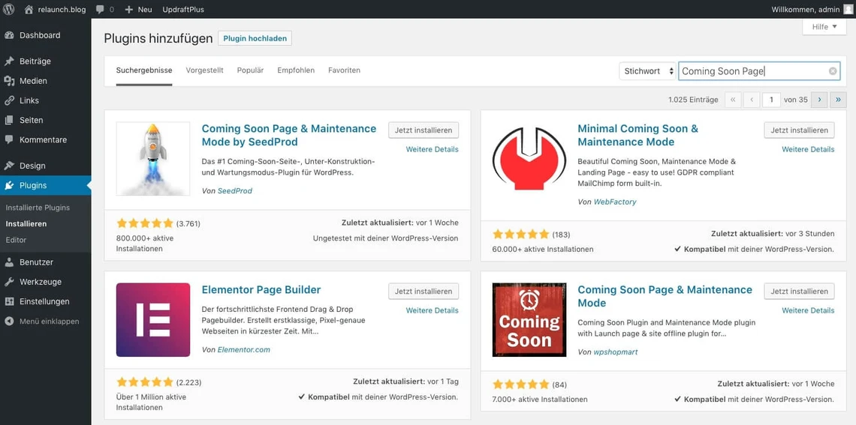Screen dimensions: 856x425
Task: Open the comments bubble icon in admin bar
Action: point(100,9)
